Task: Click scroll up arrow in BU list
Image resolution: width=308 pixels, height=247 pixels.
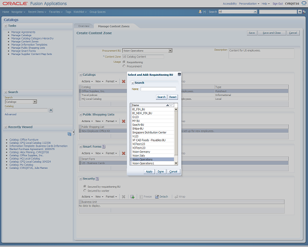Action: point(176,109)
